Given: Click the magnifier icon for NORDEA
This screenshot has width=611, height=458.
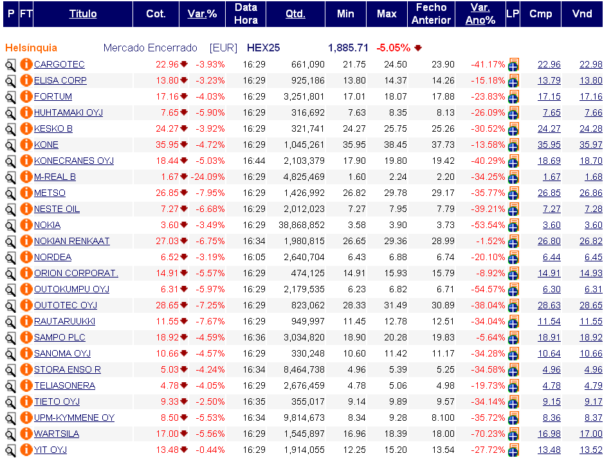Looking at the screenshot, I should pos(10,257).
